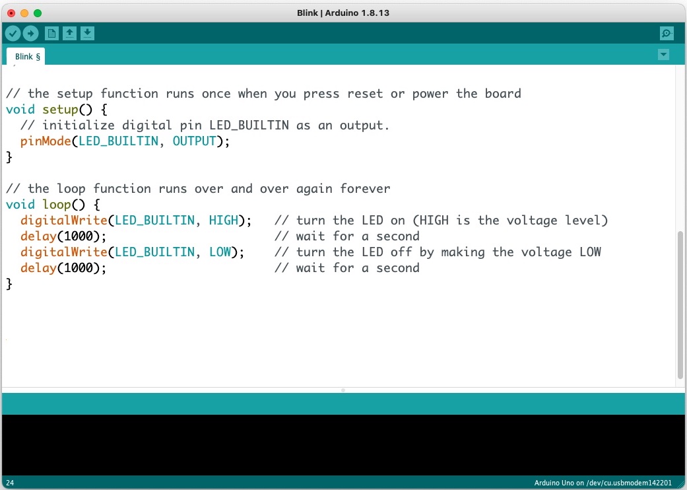Click inside the black console output area
The height and width of the screenshot is (490, 687).
coord(343,444)
